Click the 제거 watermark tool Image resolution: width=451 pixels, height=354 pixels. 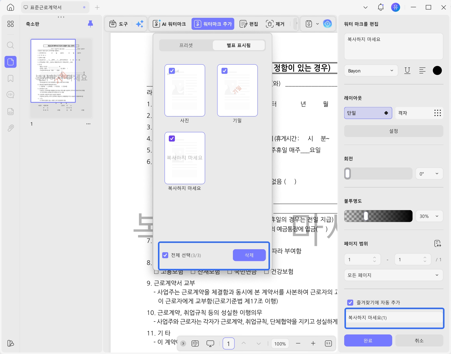tap(275, 24)
